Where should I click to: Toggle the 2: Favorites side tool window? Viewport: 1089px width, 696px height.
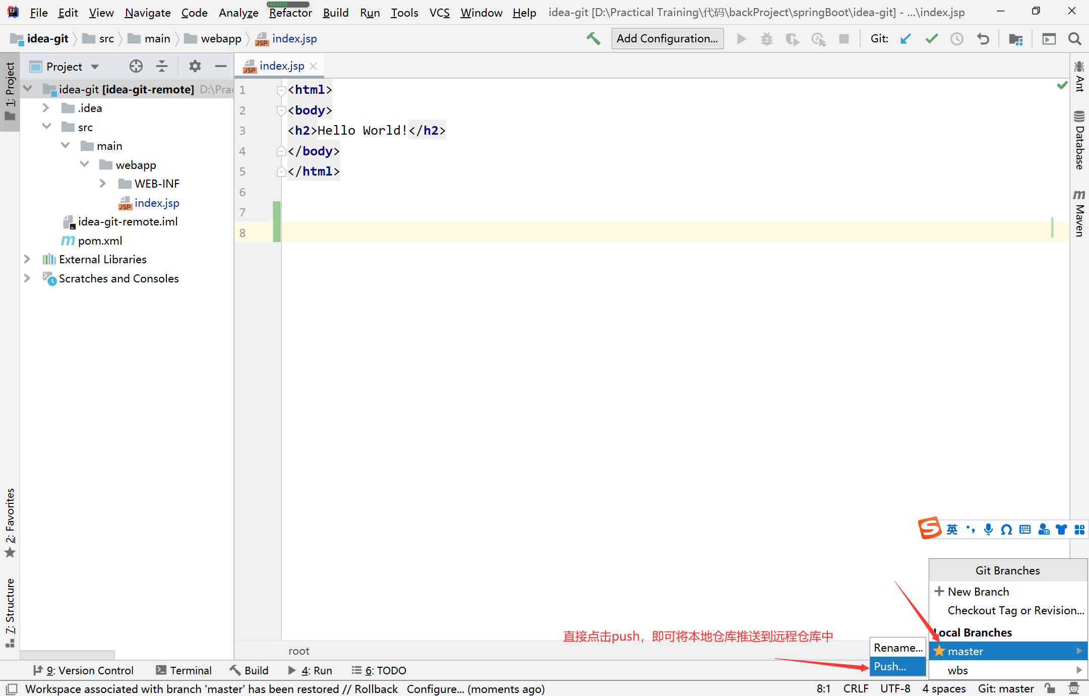(10, 523)
